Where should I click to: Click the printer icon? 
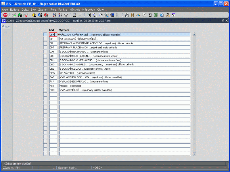coord(74,15)
